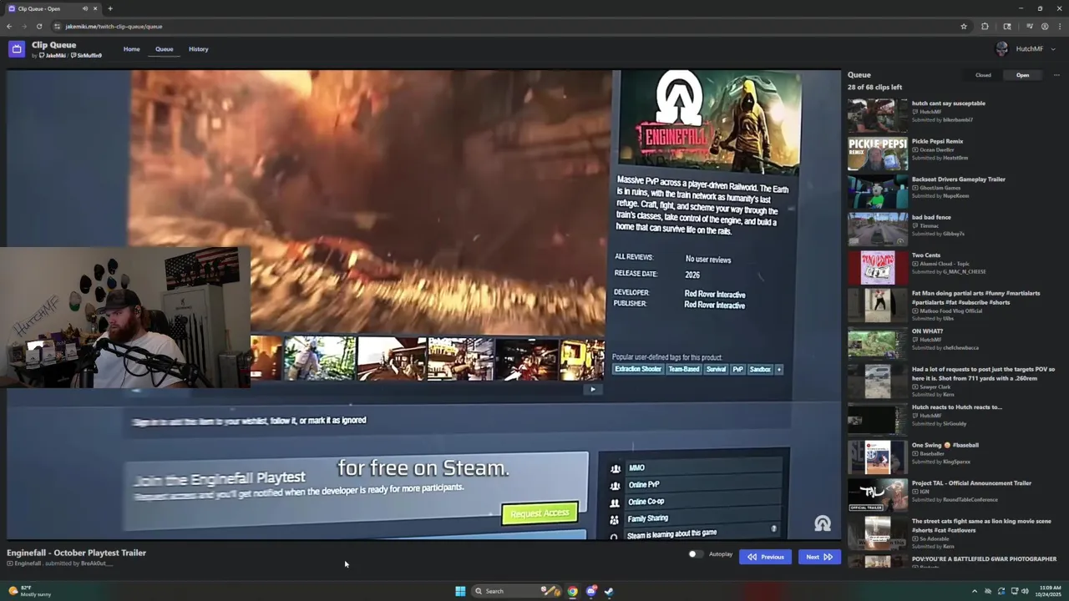Click the Twitch icon beside Timmac
The height and width of the screenshot is (601, 1069).
pos(915,226)
